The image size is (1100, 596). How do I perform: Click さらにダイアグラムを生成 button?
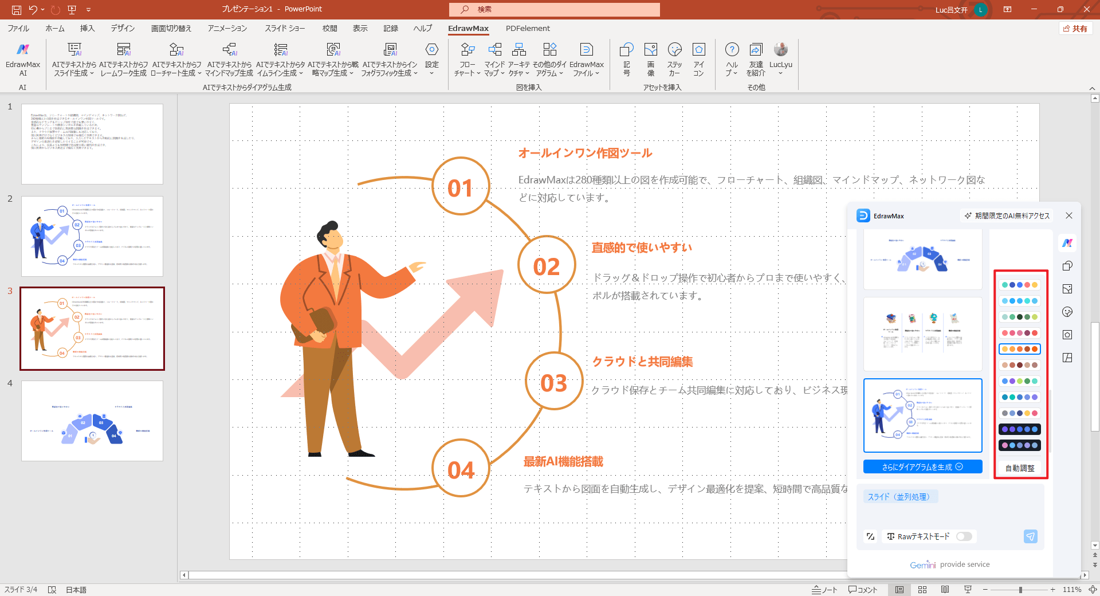[922, 467]
